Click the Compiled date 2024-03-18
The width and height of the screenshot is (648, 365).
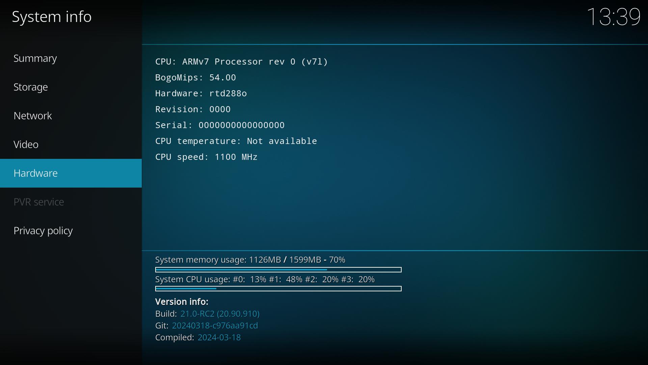[x=219, y=338]
